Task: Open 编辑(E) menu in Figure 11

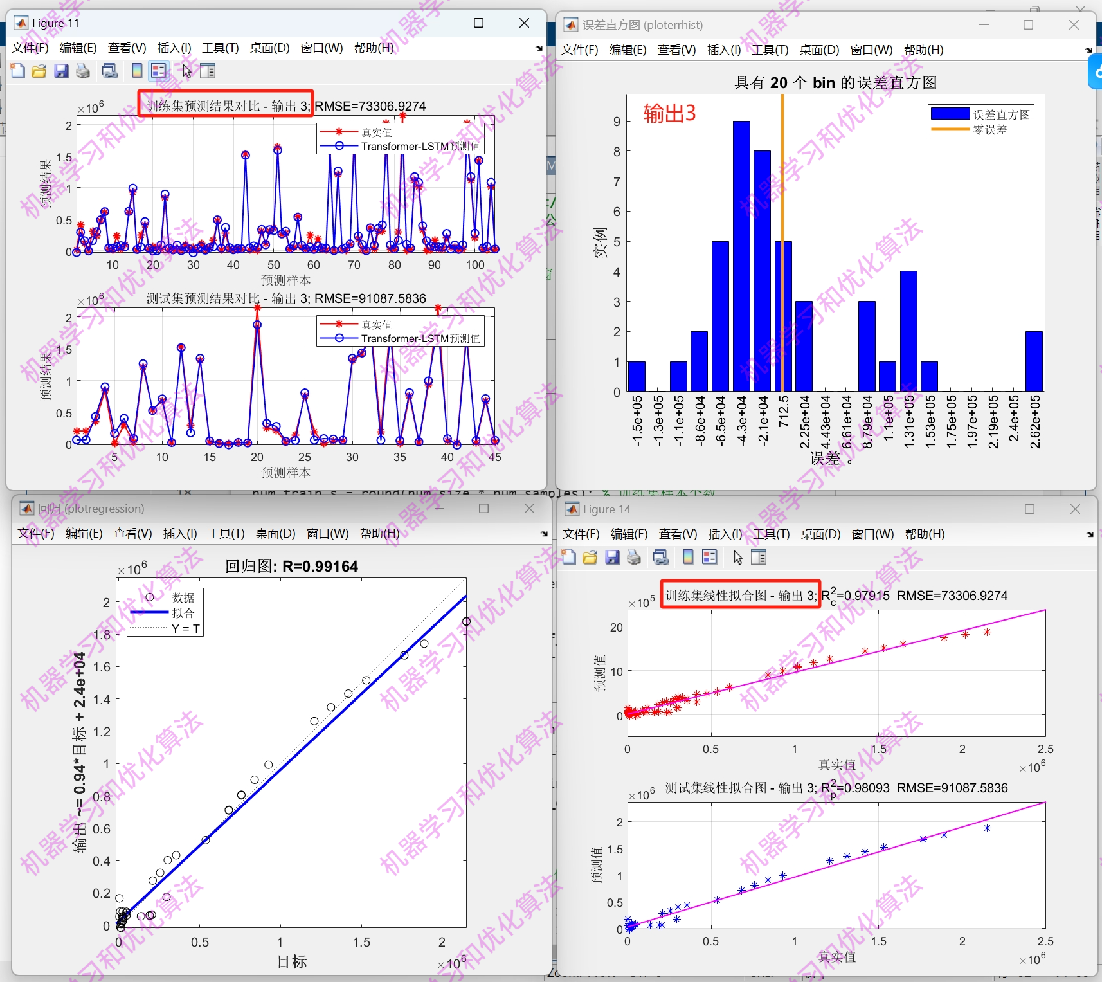Action: [78, 48]
